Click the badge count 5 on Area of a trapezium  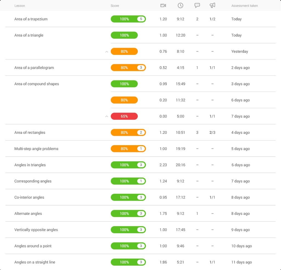click(x=141, y=19)
